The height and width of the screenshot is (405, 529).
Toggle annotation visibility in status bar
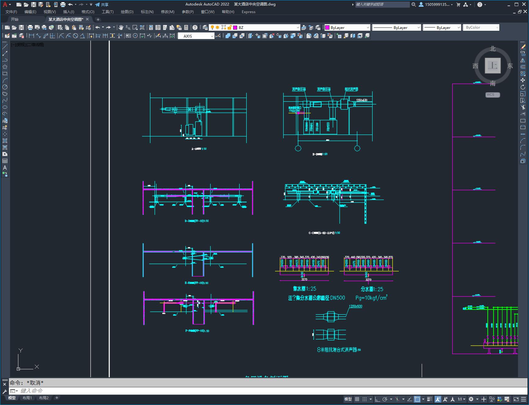[x=438, y=399]
